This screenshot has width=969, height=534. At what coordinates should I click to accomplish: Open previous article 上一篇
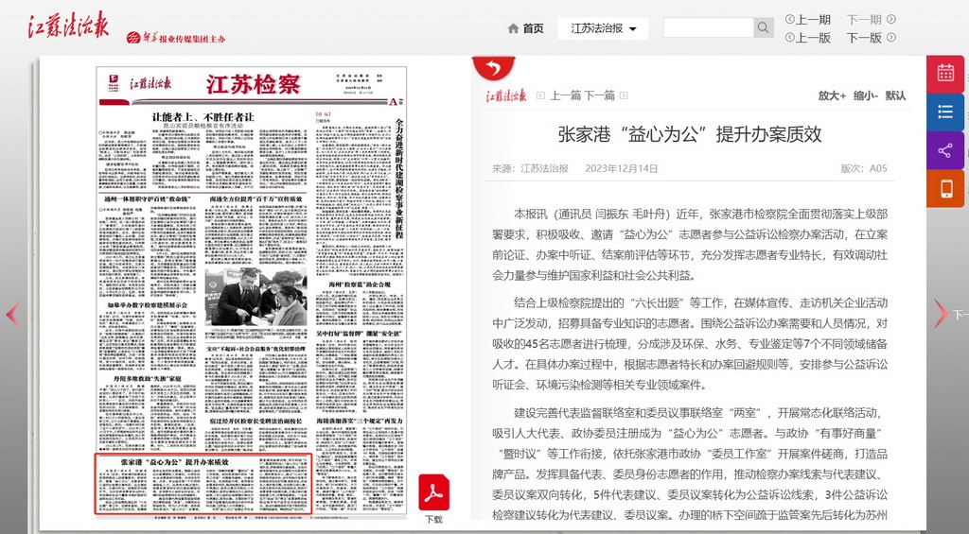point(566,95)
